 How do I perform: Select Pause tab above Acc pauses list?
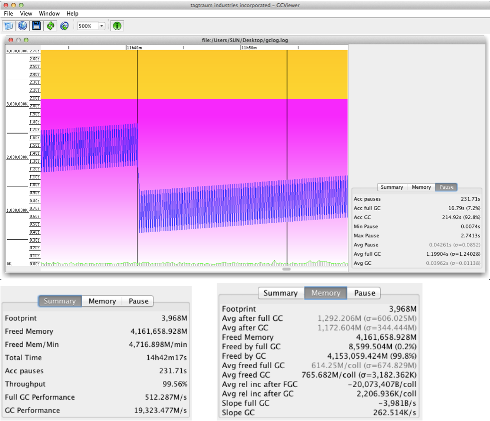[447, 187]
